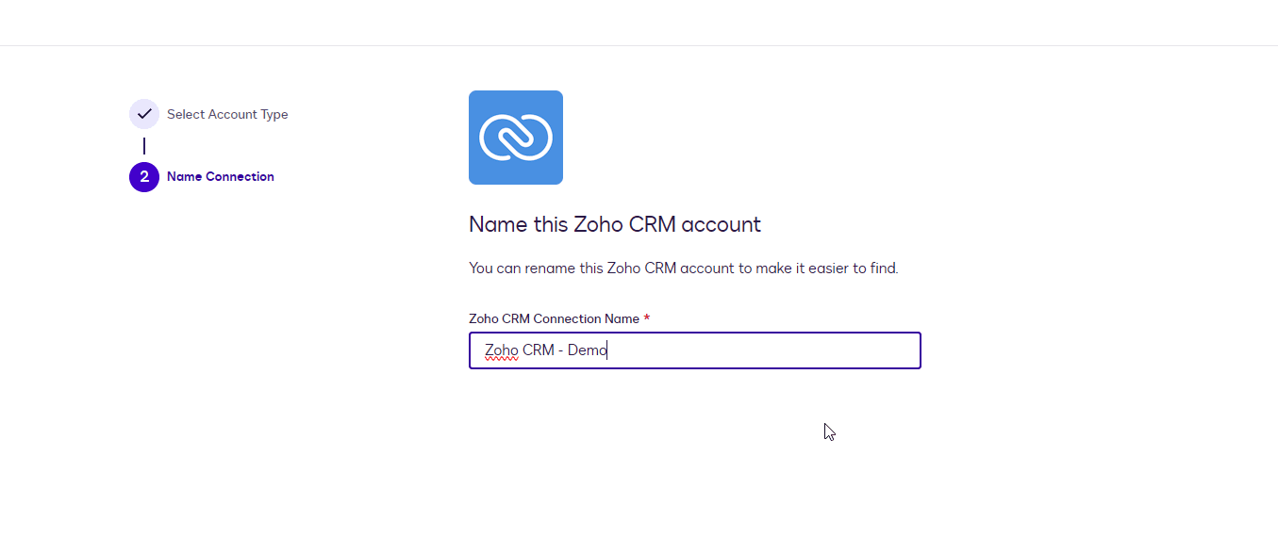Click the rename description sentence
Image resolution: width=1278 pixels, height=537 pixels.
pyautogui.click(x=683, y=268)
